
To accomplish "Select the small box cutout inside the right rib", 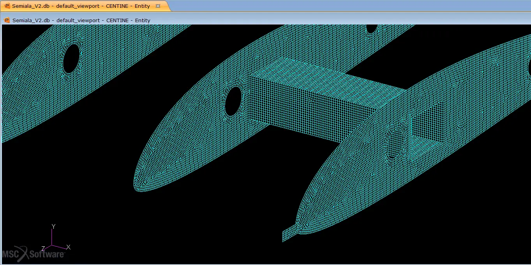I will point(427,130).
